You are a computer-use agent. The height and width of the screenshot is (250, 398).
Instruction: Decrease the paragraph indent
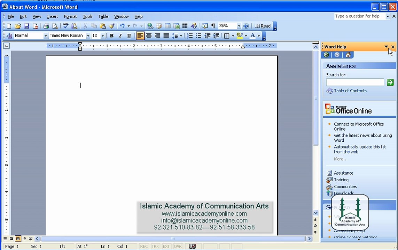[208, 36]
